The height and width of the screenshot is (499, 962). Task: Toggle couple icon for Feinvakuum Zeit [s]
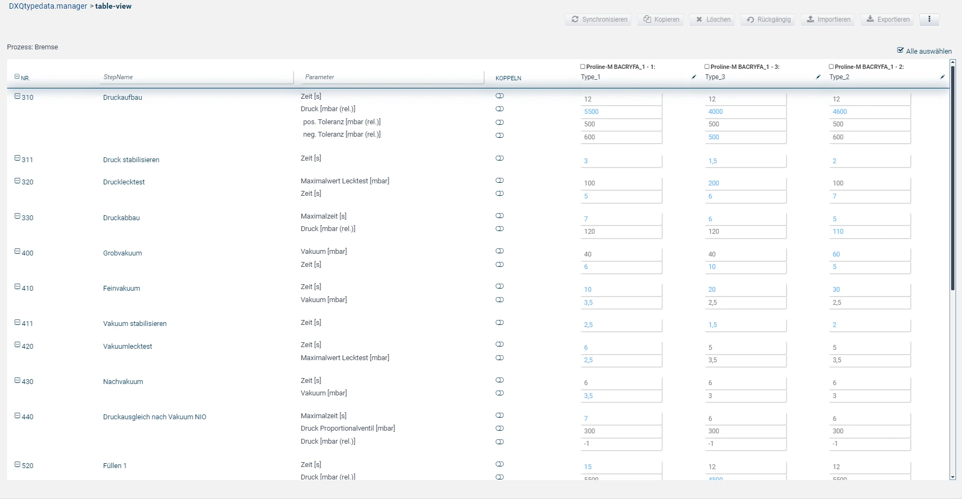point(499,286)
